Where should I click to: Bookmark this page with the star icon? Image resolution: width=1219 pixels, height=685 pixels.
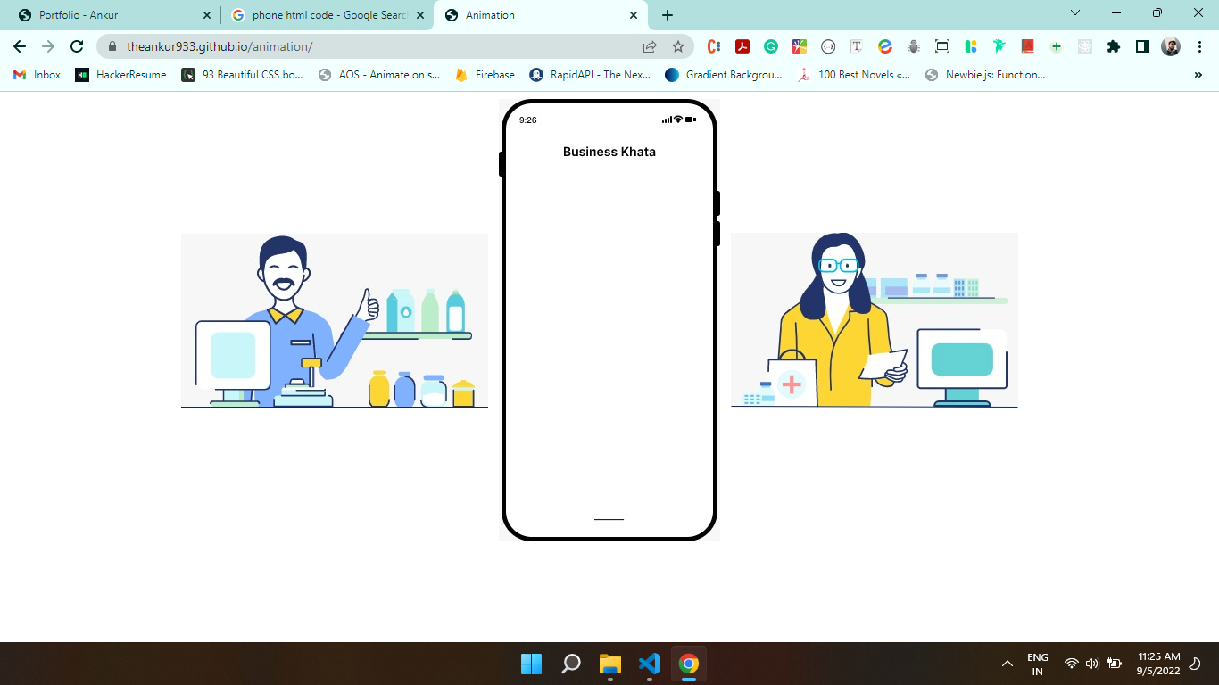pyautogui.click(x=678, y=46)
